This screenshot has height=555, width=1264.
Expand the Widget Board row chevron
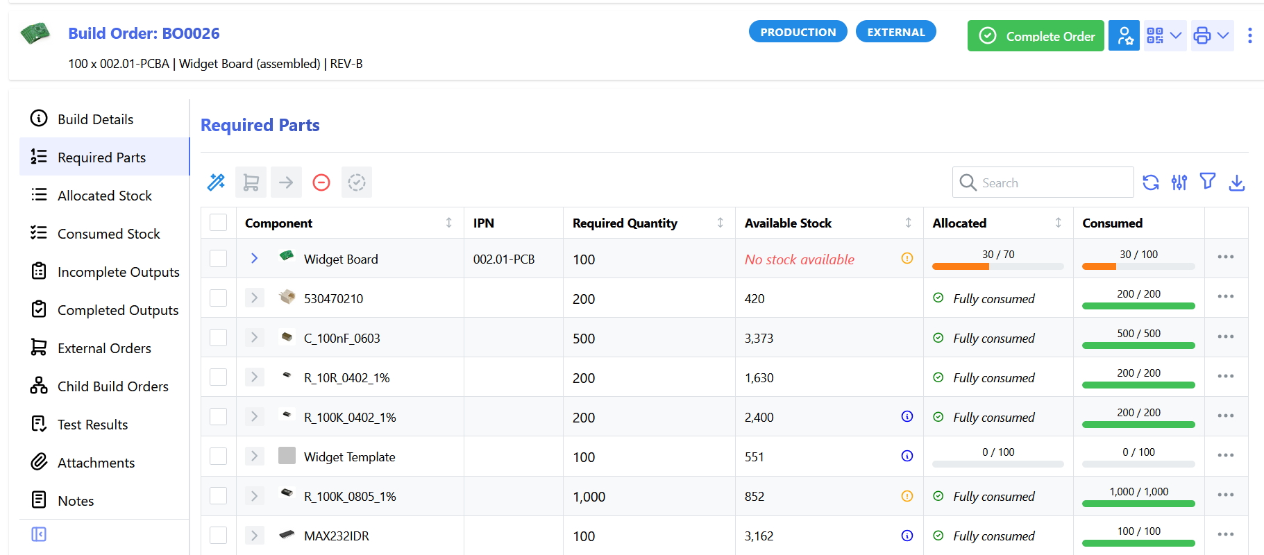click(x=254, y=259)
